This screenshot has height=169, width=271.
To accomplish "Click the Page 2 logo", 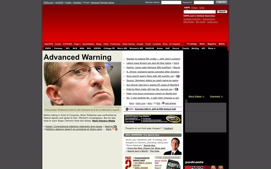I will [128, 163].
